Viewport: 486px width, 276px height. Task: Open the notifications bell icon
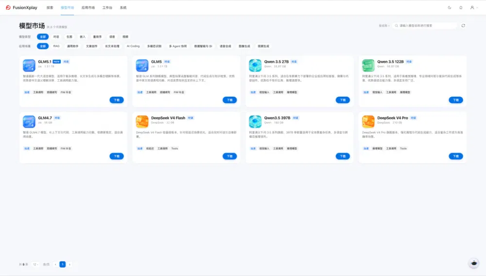(x=461, y=7)
